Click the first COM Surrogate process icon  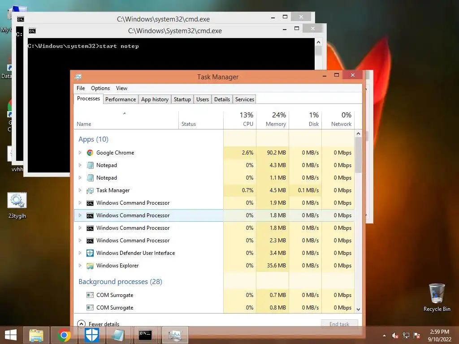pos(90,295)
